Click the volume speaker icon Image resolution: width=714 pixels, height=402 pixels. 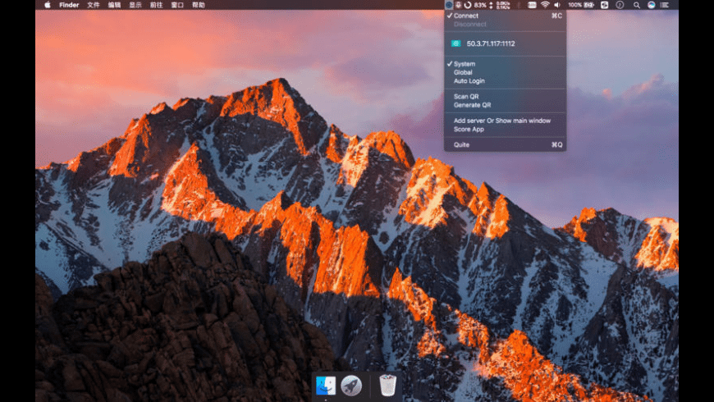[x=558, y=5]
